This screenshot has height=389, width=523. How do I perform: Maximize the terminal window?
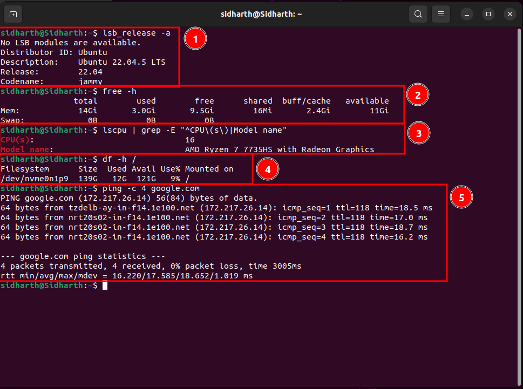[488, 13]
